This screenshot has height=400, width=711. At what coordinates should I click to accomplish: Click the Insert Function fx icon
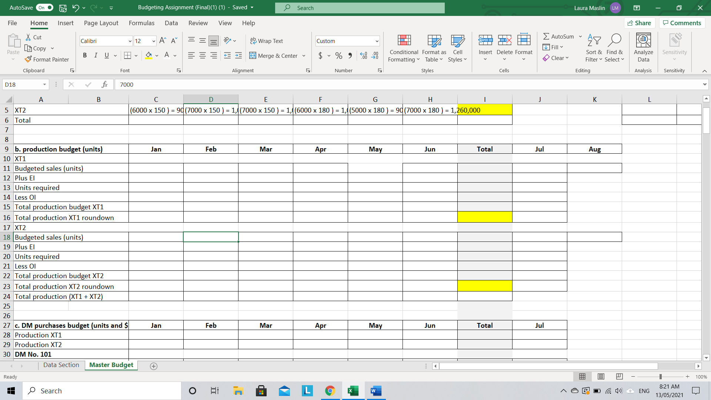click(104, 84)
